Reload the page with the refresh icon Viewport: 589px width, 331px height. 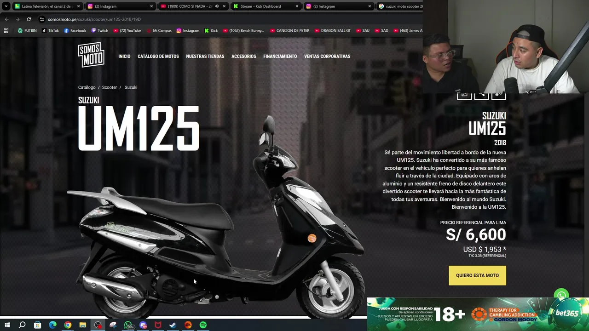click(x=29, y=19)
